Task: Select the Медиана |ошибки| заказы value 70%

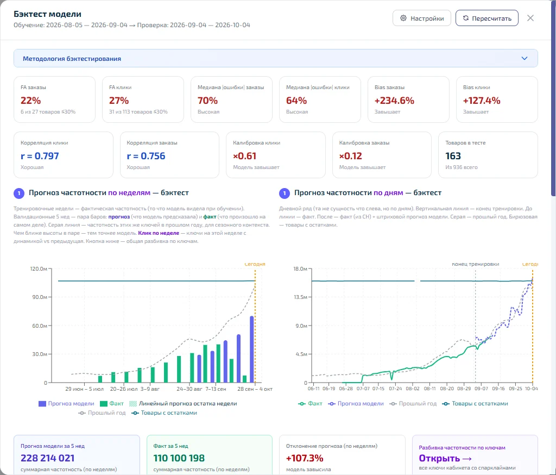Action: pos(208,101)
